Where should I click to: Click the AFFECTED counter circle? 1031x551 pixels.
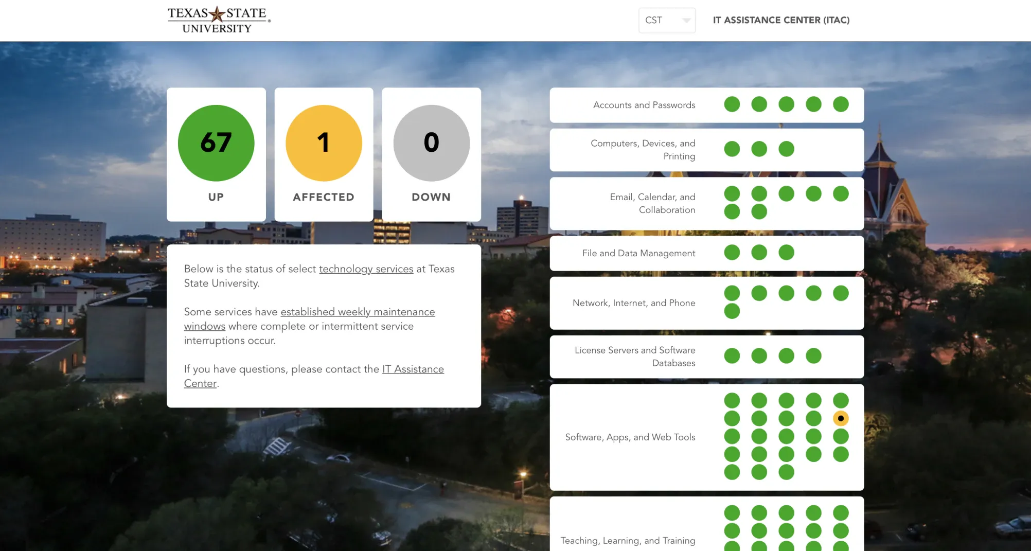[x=324, y=143]
